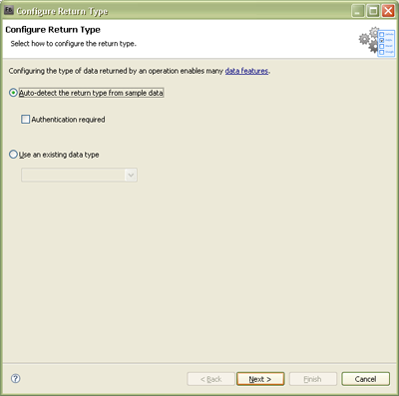399x396 pixels.
Task: Click 'Select how to configure the return type.' text
Action: click(x=74, y=44)
